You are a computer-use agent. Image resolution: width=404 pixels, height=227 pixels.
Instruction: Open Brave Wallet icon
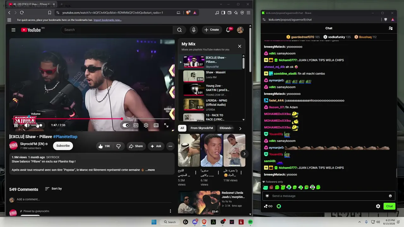point(229,13)
